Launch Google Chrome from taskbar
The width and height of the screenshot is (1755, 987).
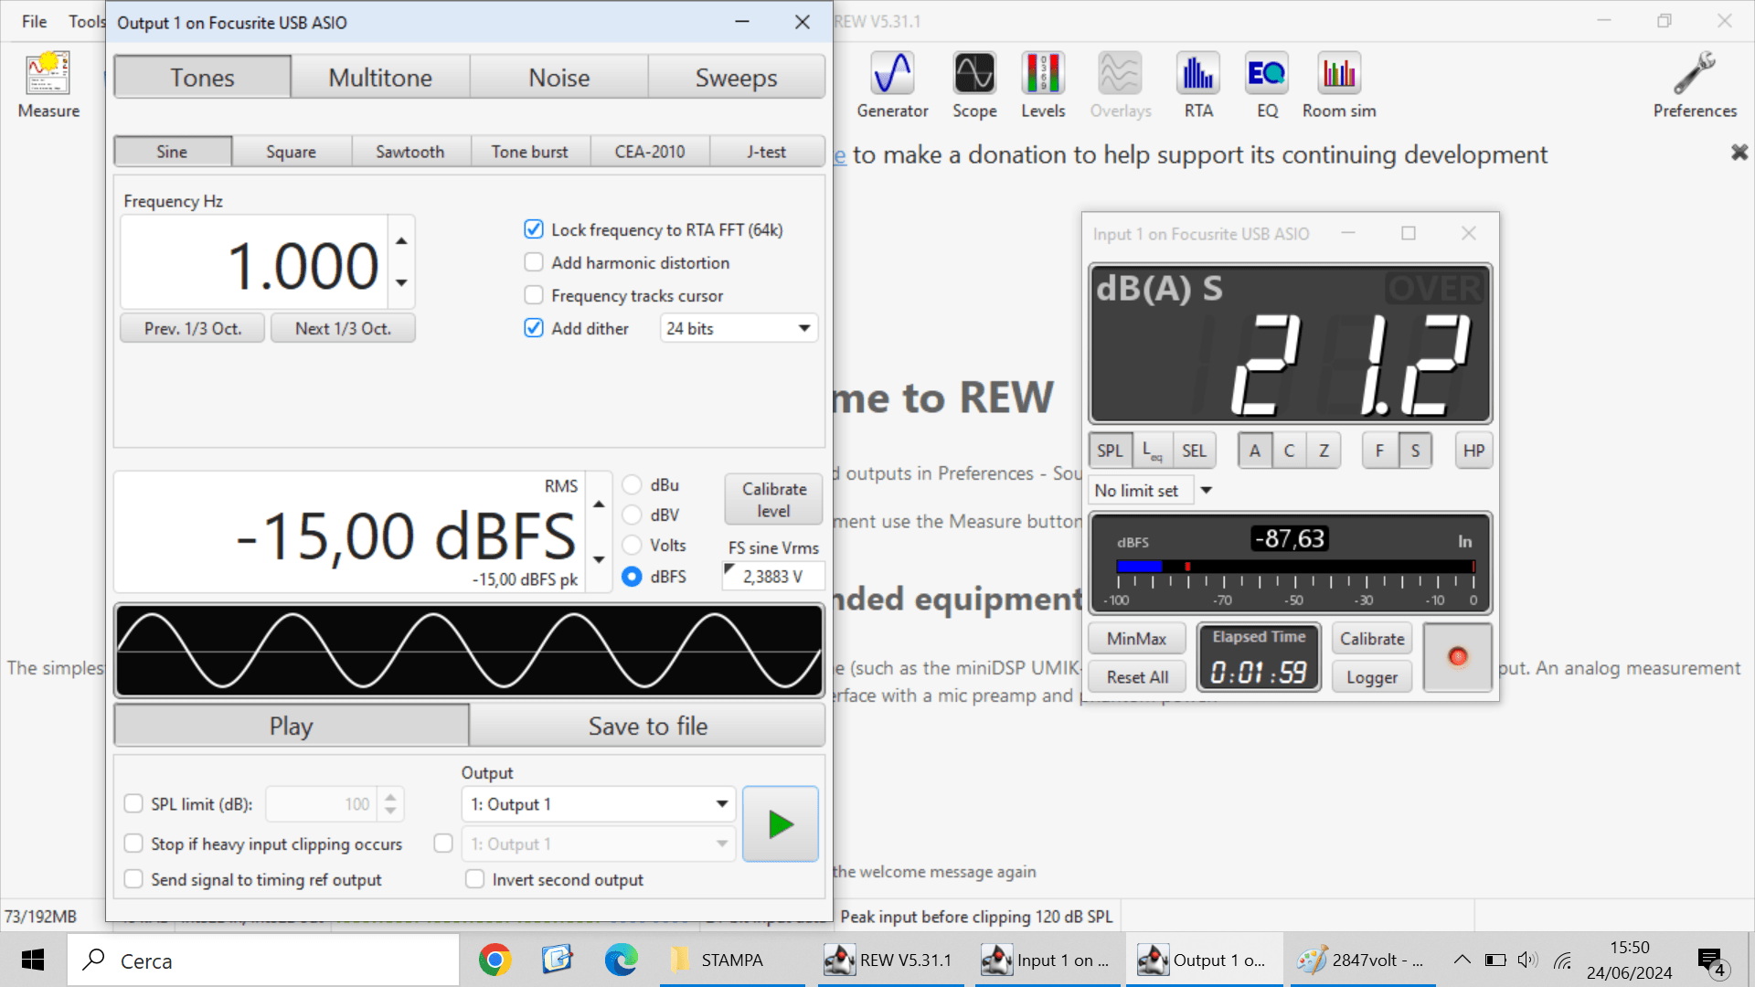tap(495, 960)
